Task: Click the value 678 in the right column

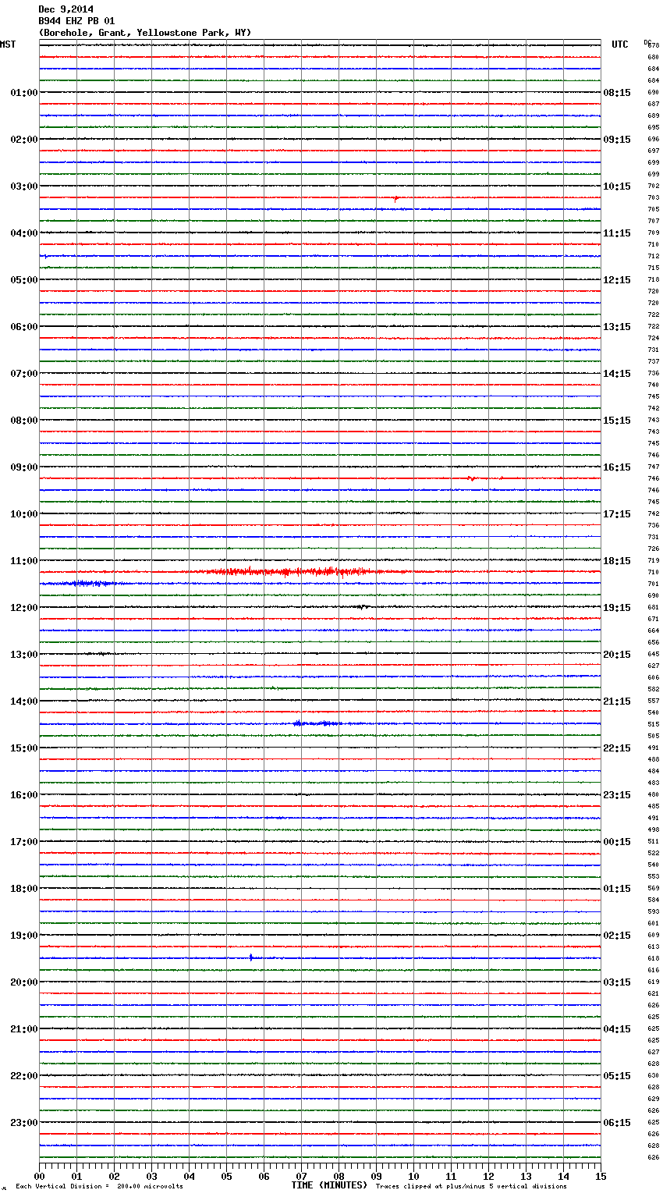Action: (653, 45)
